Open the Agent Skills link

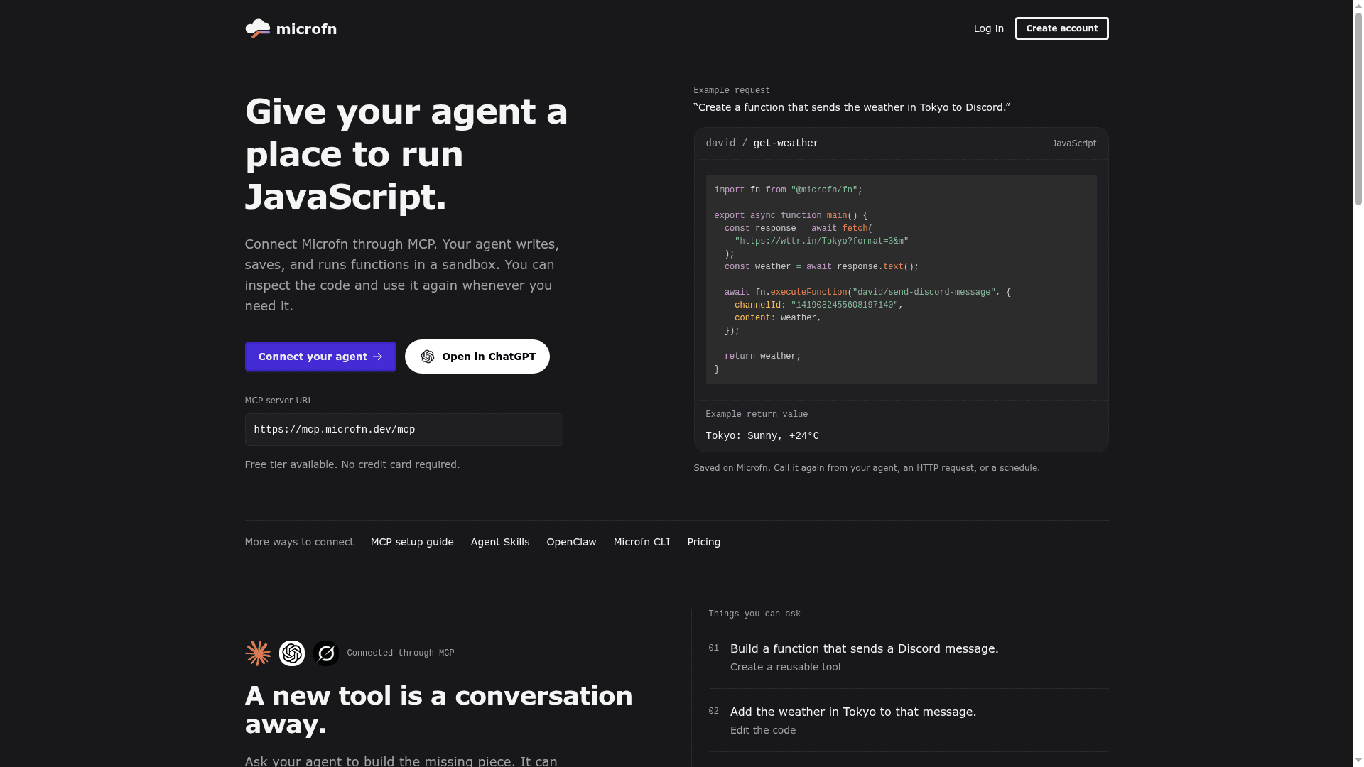[500, 542]
